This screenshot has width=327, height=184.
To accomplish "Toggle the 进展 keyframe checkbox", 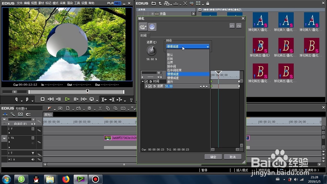I will [150, 86].
